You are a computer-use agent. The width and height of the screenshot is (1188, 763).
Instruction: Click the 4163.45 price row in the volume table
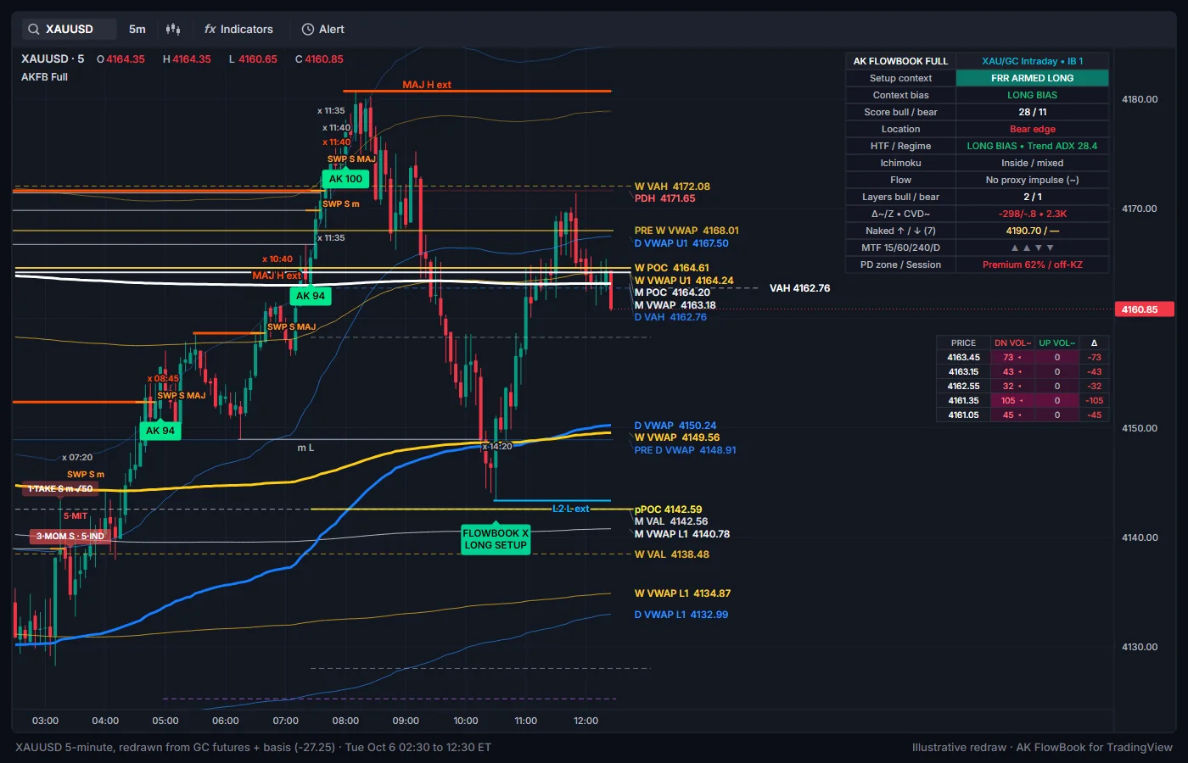[x=1023, y=358]
